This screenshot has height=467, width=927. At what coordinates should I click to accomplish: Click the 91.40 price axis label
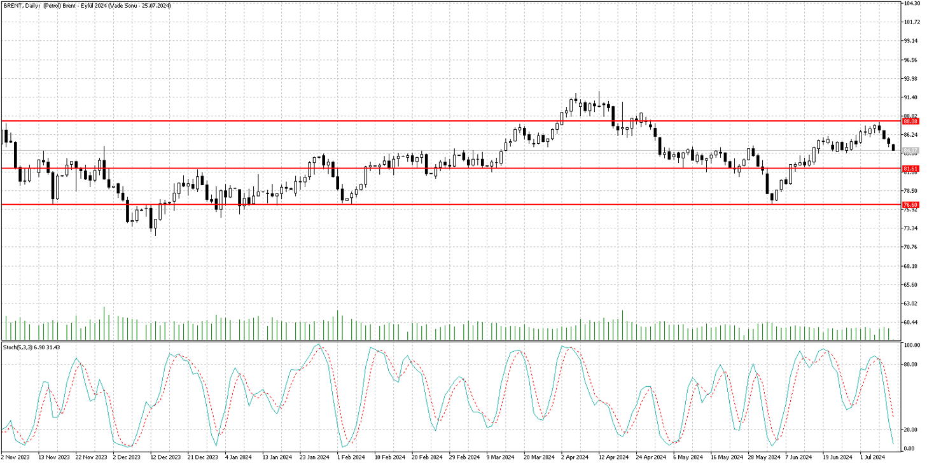pos(911,97)
